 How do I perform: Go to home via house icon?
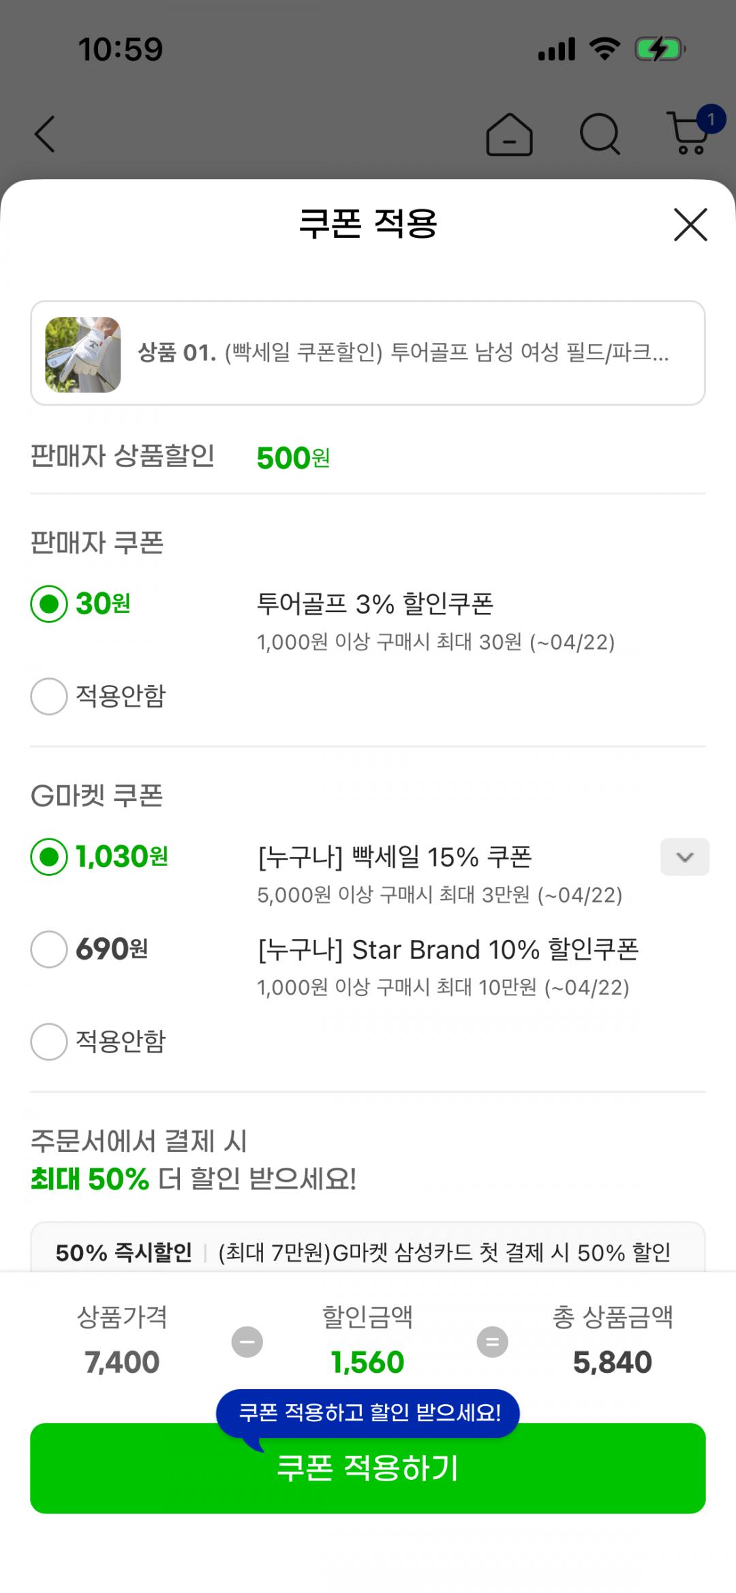coord(509,135)
